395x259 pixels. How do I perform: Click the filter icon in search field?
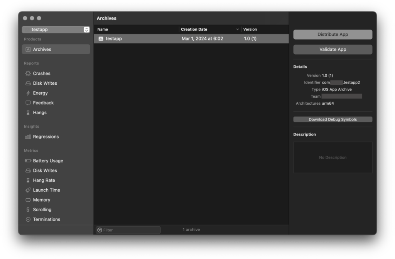(100, 230)
